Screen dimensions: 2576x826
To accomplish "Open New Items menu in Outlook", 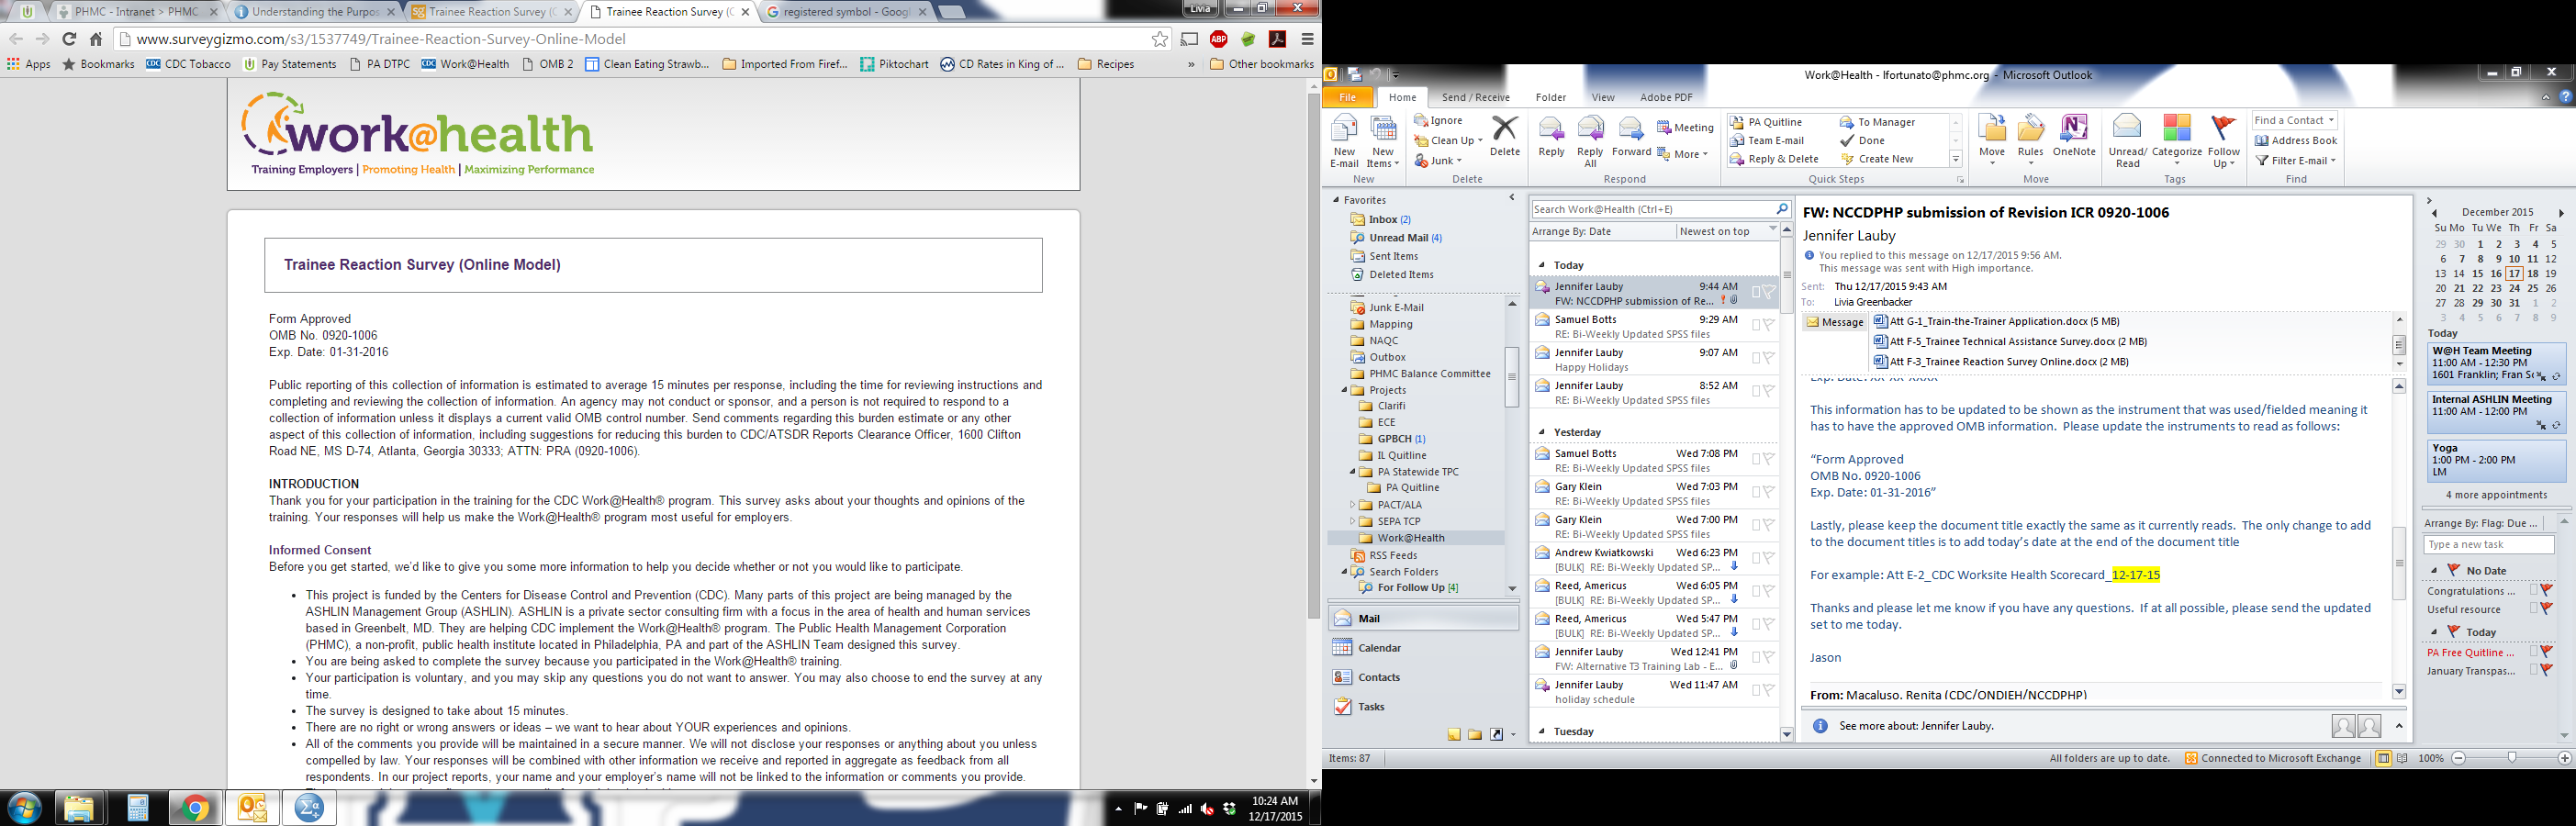I will click(x=1383, y=141).
